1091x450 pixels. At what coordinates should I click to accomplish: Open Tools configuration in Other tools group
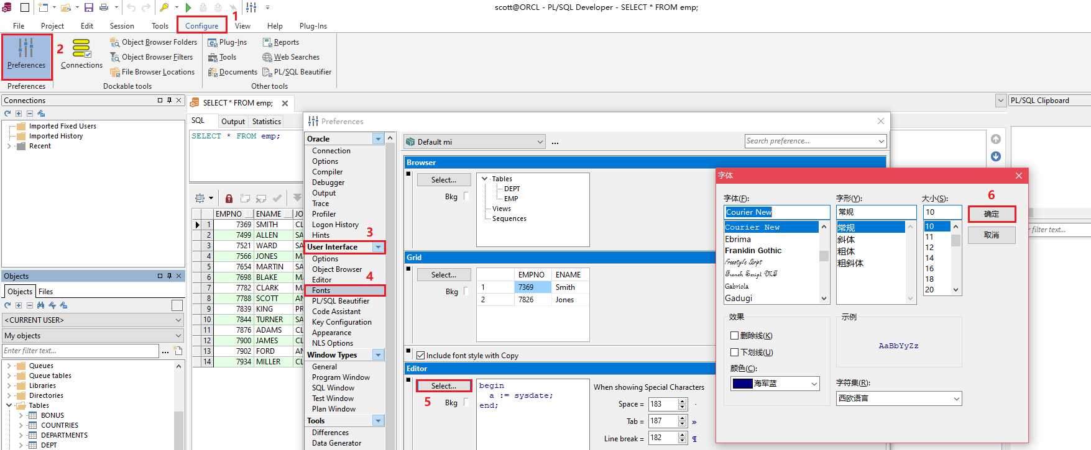click(x=222, y=57)
